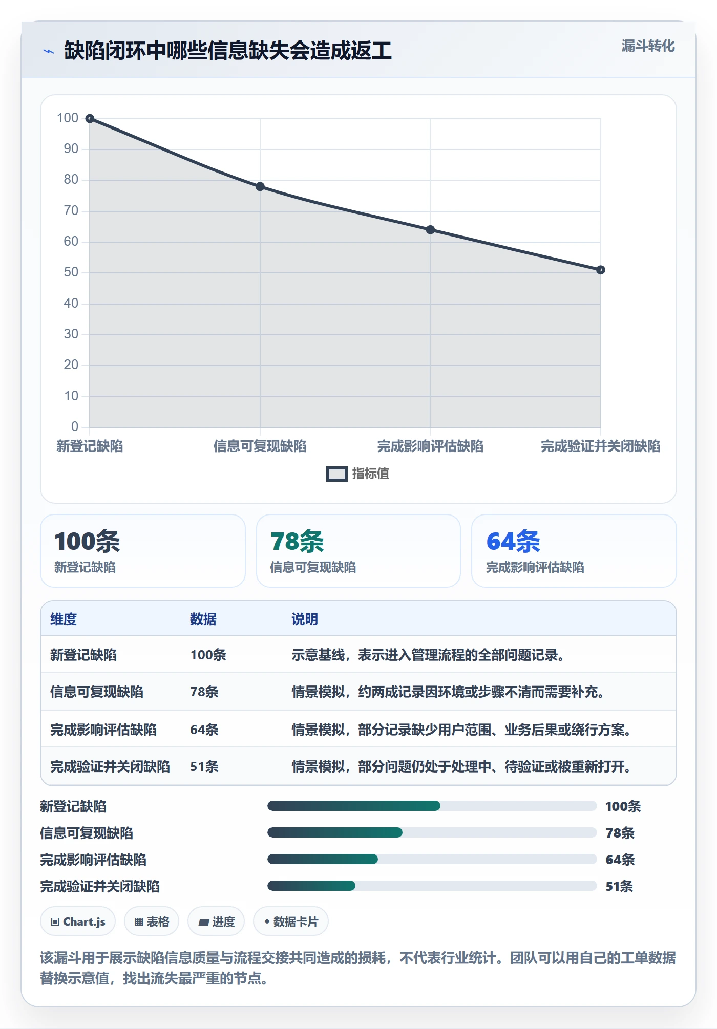
Task: Click the 数据卡片 tag chip
Action: (291, 921)
